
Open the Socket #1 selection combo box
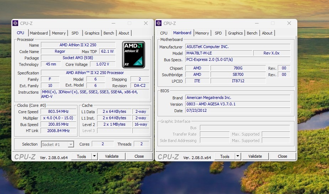(x=57, y=144)
